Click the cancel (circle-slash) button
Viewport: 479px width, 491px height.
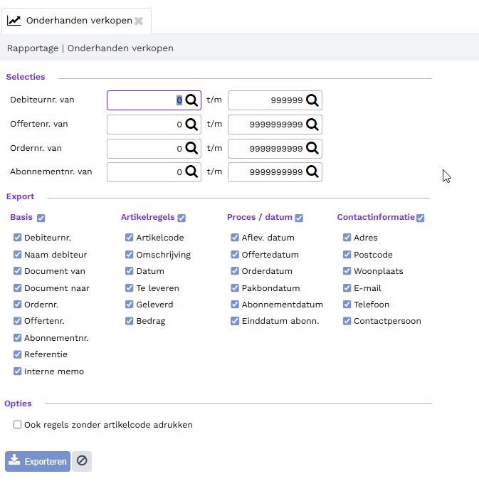[x=82, y=461]
